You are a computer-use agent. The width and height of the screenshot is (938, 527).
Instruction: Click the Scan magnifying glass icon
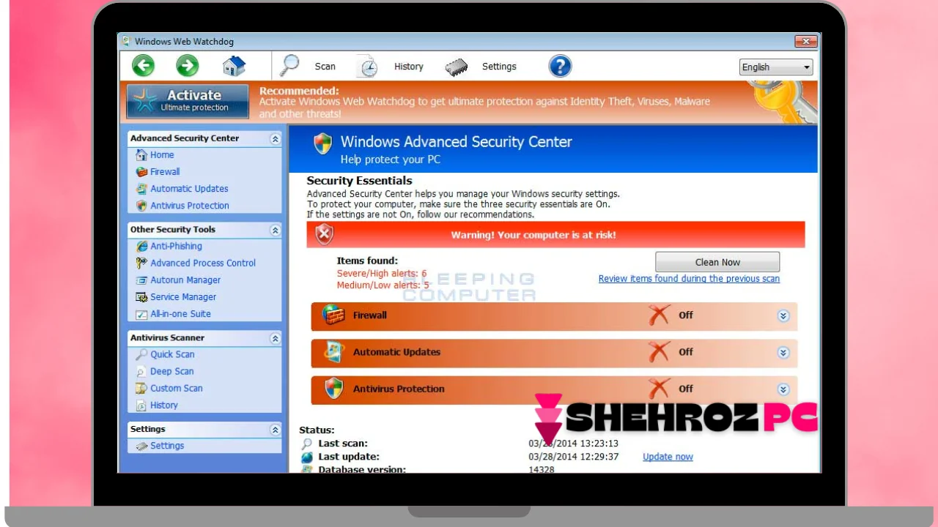[x=289, y=66]
